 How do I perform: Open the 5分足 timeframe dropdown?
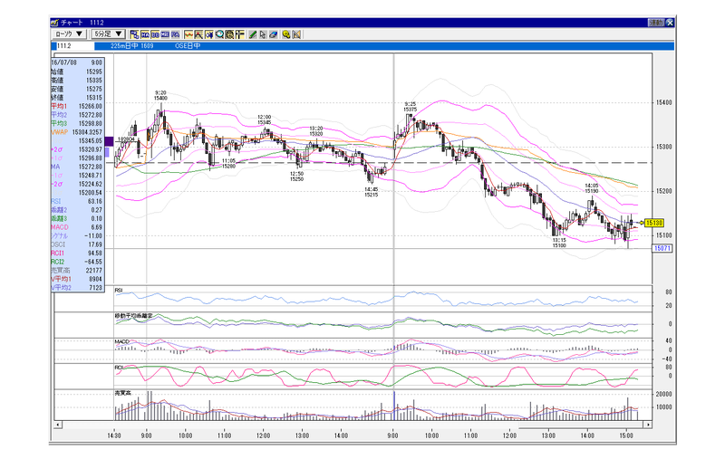pos(108,34)
